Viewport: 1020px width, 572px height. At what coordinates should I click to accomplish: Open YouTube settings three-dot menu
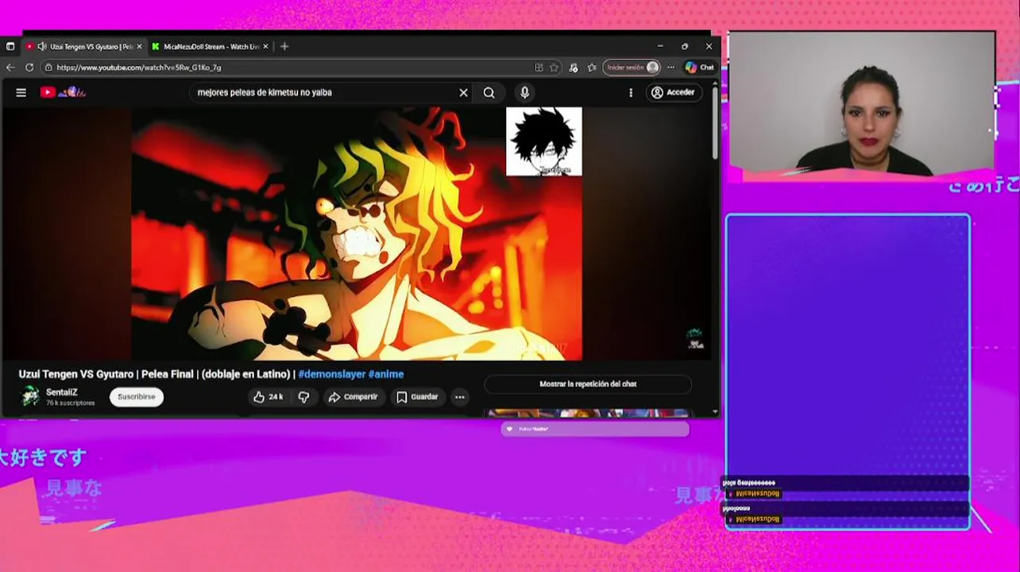coord(631,93)
